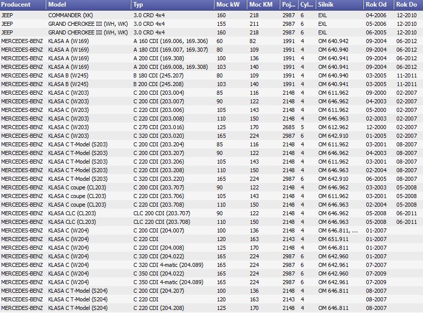423x313 pixels.
Task: Select engine OM 612.962 cell
Action: [333, 128]
